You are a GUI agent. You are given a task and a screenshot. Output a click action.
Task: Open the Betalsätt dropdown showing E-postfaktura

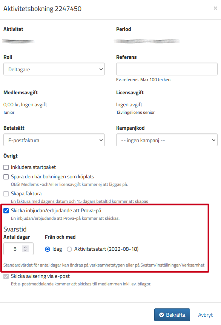click(x=54, y=140)
